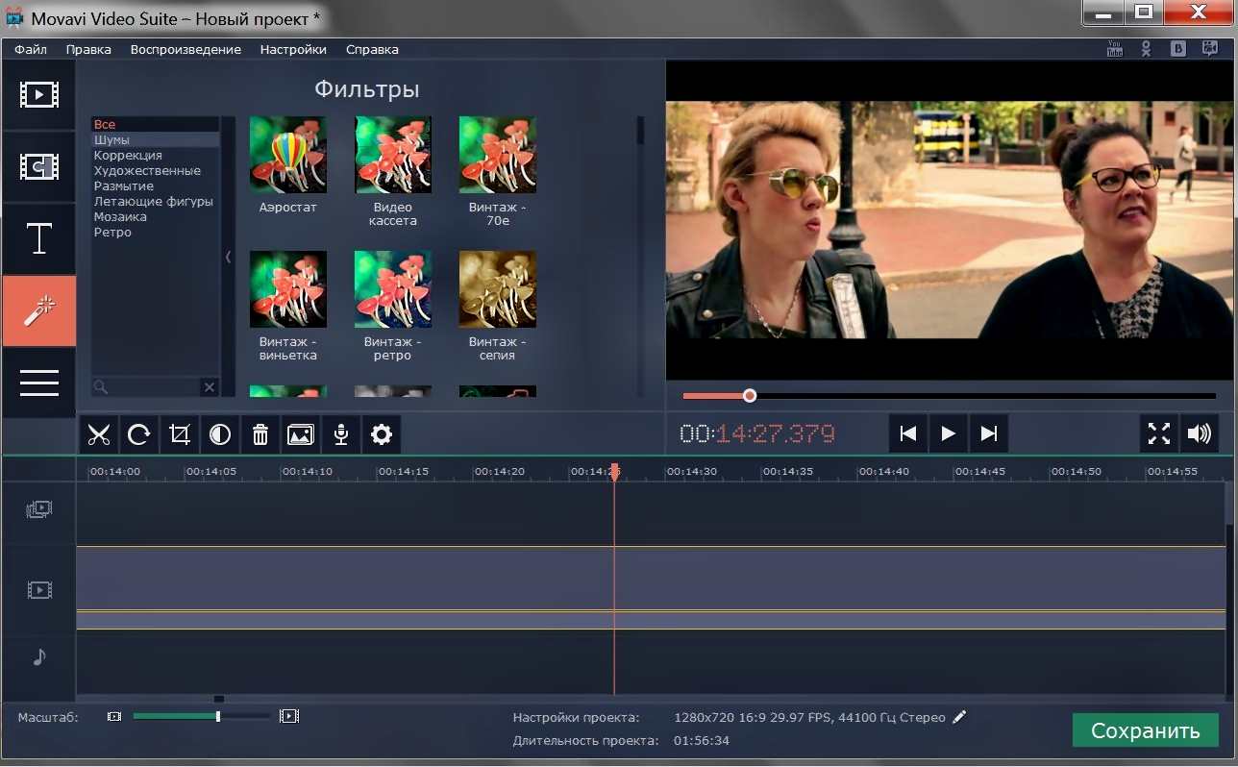Select the Летающие фигуры category
The height and width of the screenshot is (767, 1238).
(155, 201)
